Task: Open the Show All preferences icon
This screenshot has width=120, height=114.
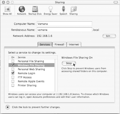Action: pos(7,9)
